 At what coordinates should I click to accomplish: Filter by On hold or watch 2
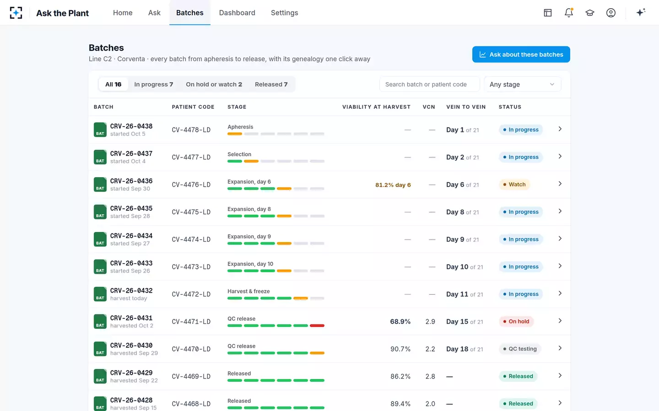point(214,84)
